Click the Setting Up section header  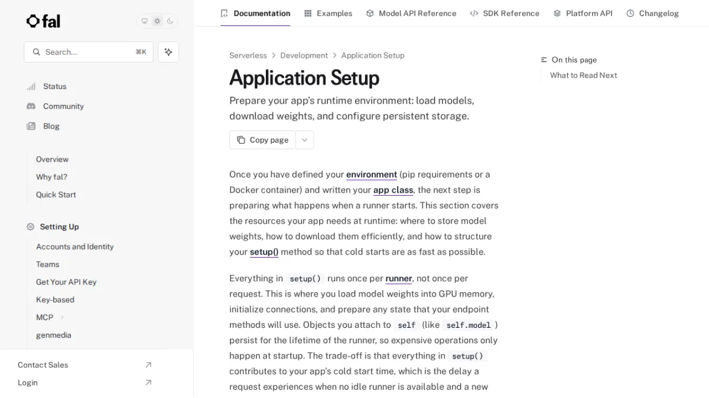tap(59, 226)
